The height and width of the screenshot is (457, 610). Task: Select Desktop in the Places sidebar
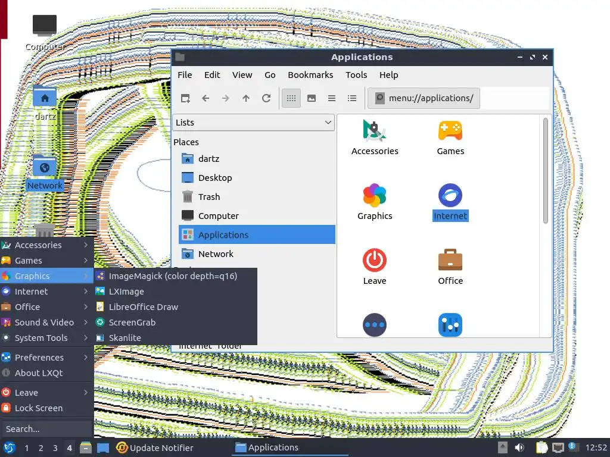[257, 177]
